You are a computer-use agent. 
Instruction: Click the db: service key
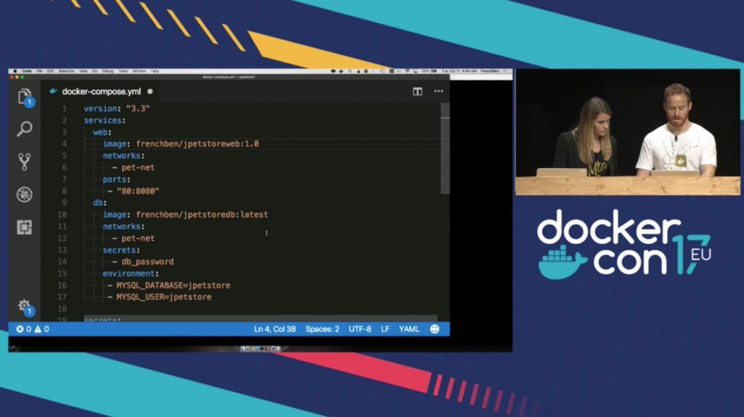[100, 203]
